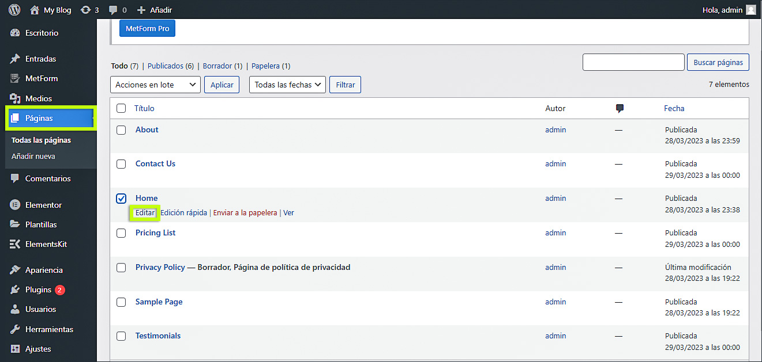Switch to the Borrador (1) filter
762x362 pixels.
click(222, 66)
